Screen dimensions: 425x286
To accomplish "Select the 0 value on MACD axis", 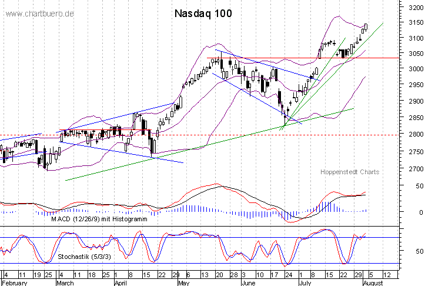I will click(421, 212).
